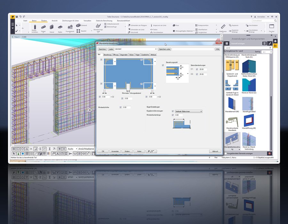Switch to the Diagonalen dialog tab
The width and height of the screenshot is (288, 224).
tap(124, 55)
